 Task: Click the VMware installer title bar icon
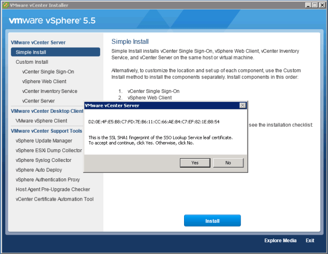coord(5,5)
